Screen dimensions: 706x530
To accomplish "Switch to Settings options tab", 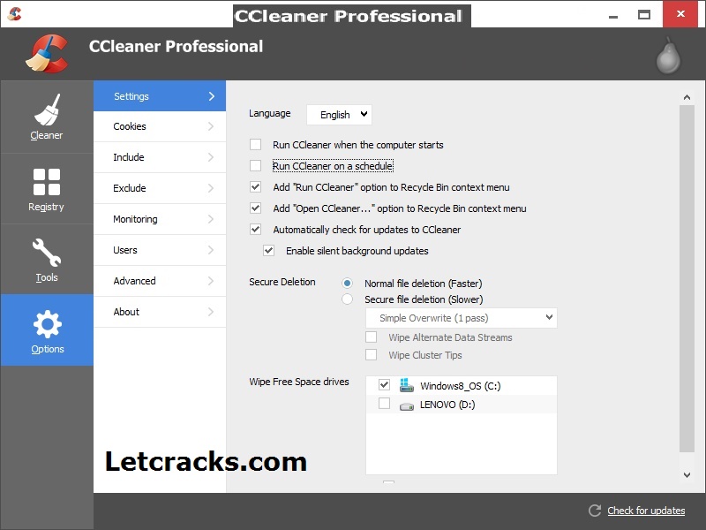I will point(160,96).
